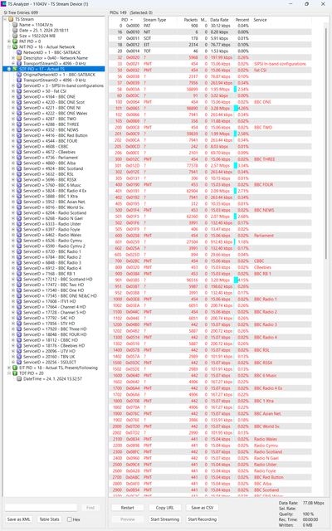The image size is (332, 531).
Task: Click the Restart button
Action: tap(127, 508)
